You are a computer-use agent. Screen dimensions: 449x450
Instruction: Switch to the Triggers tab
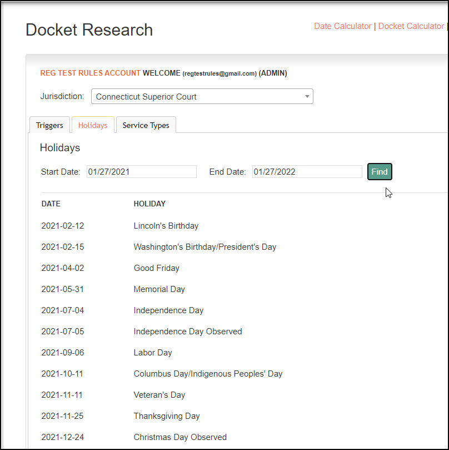[x=49, y=125]
